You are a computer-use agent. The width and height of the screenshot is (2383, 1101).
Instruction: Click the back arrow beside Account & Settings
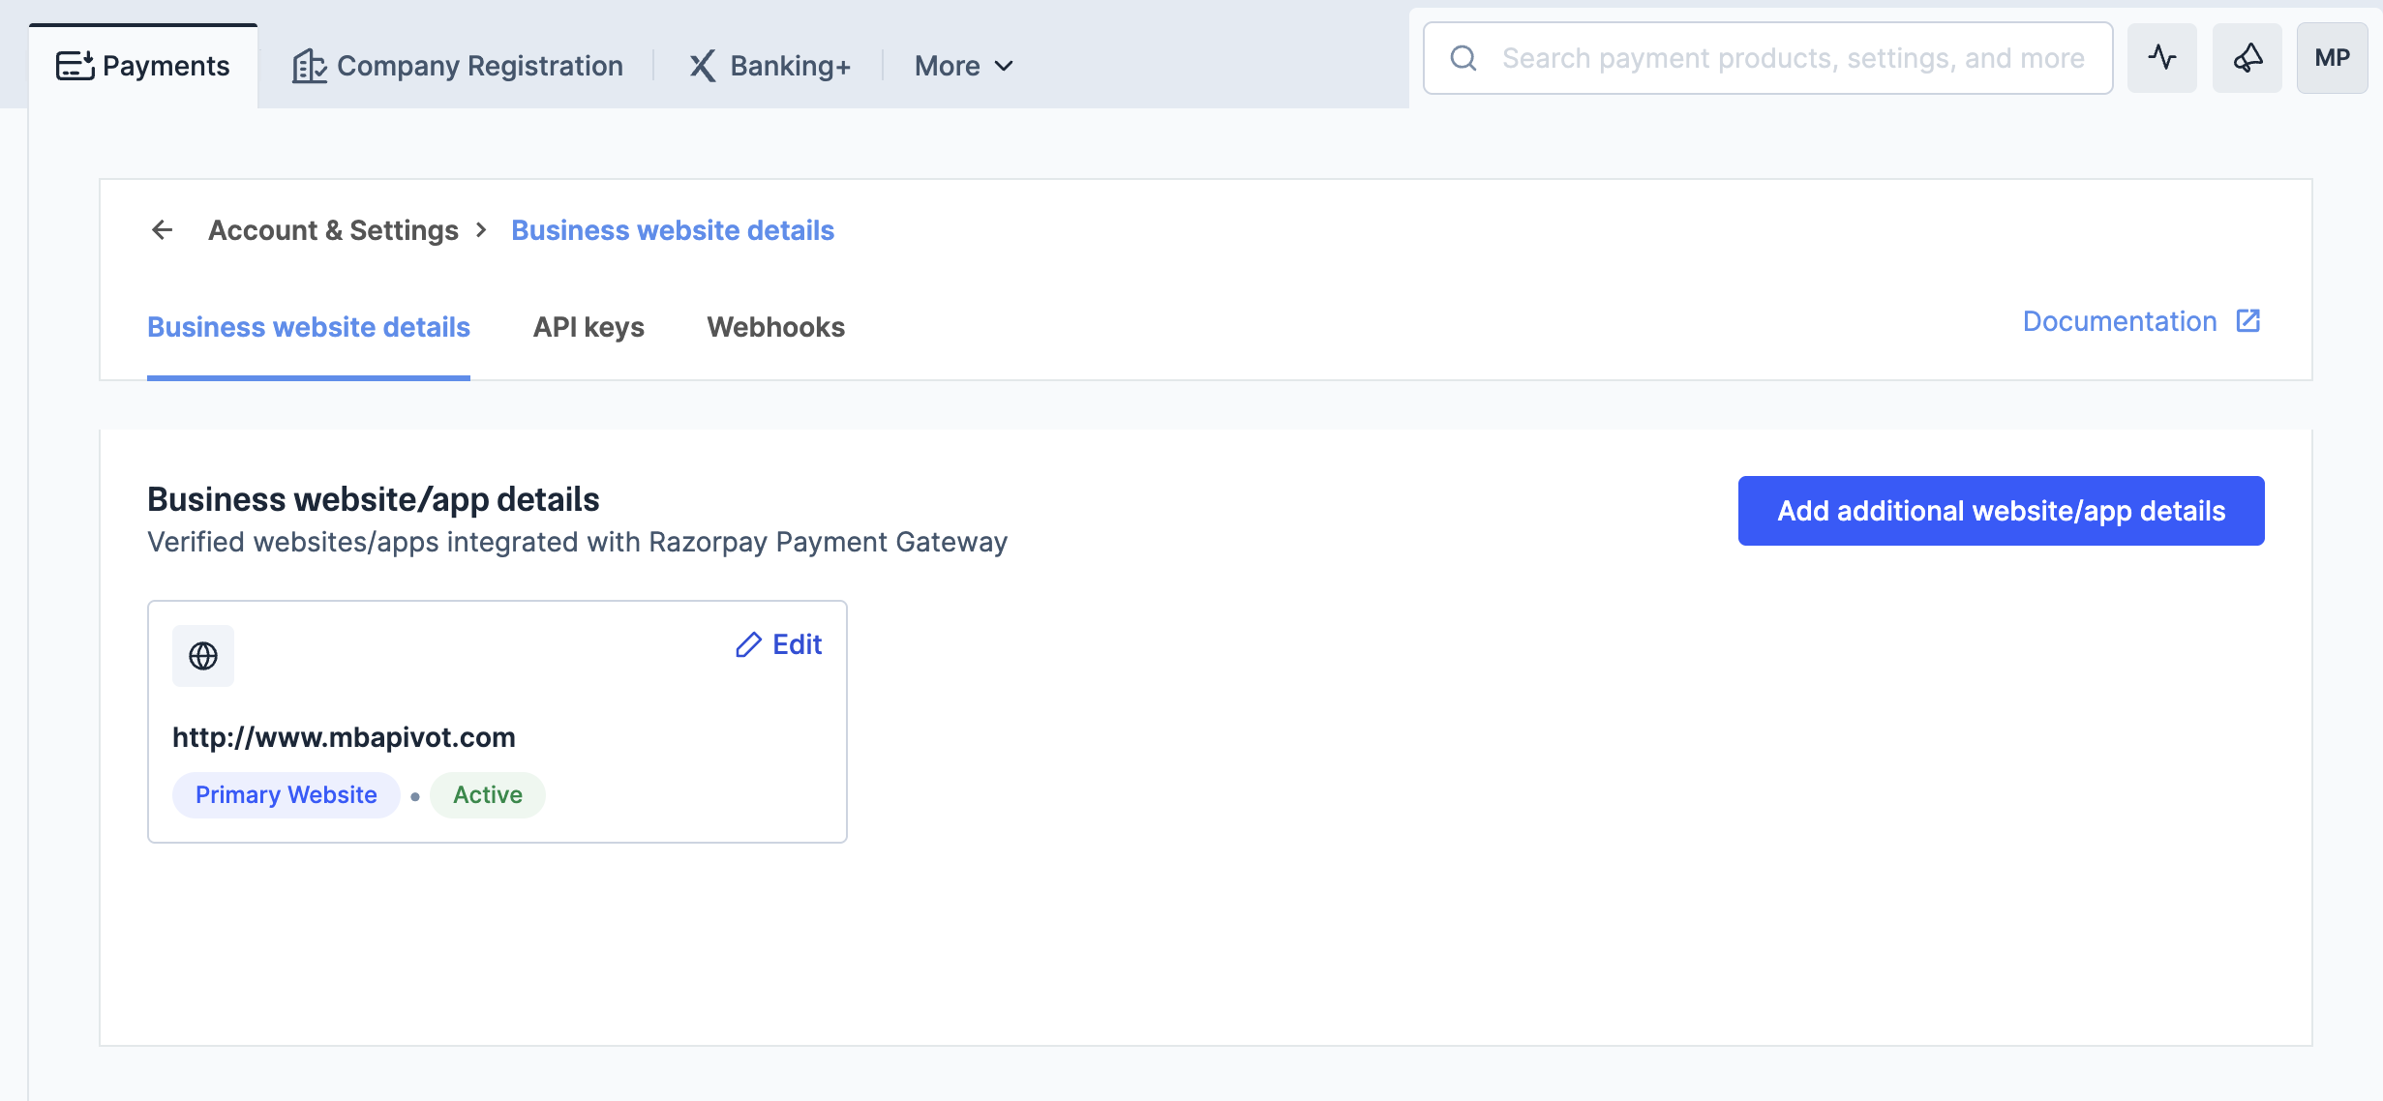[x=163, y=230]
